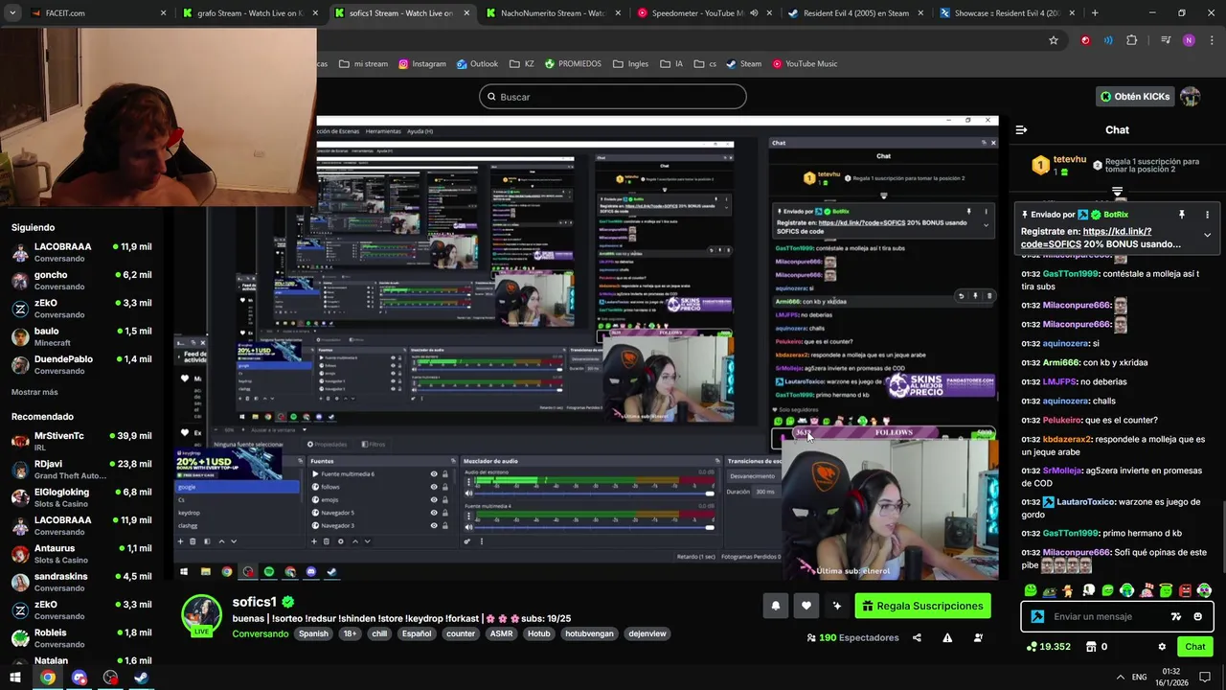The height and width of the screenshot is (690, 1226).
Task: Collapse chat panel with arrow icon
Action: 1021,129
